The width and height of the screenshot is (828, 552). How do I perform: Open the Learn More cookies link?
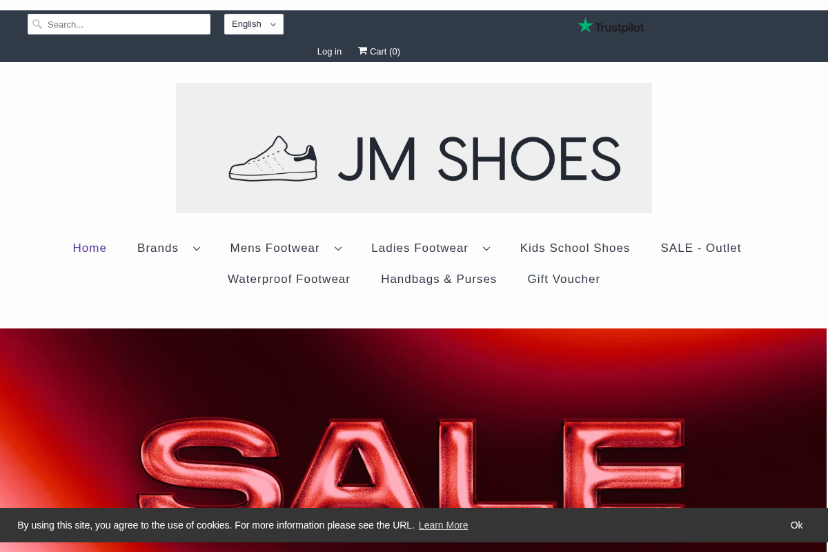coord(443,525)
